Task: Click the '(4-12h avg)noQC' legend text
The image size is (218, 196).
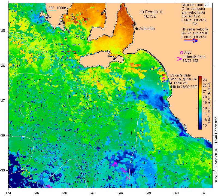Action: pyautogui.click(x=195, y=33)
